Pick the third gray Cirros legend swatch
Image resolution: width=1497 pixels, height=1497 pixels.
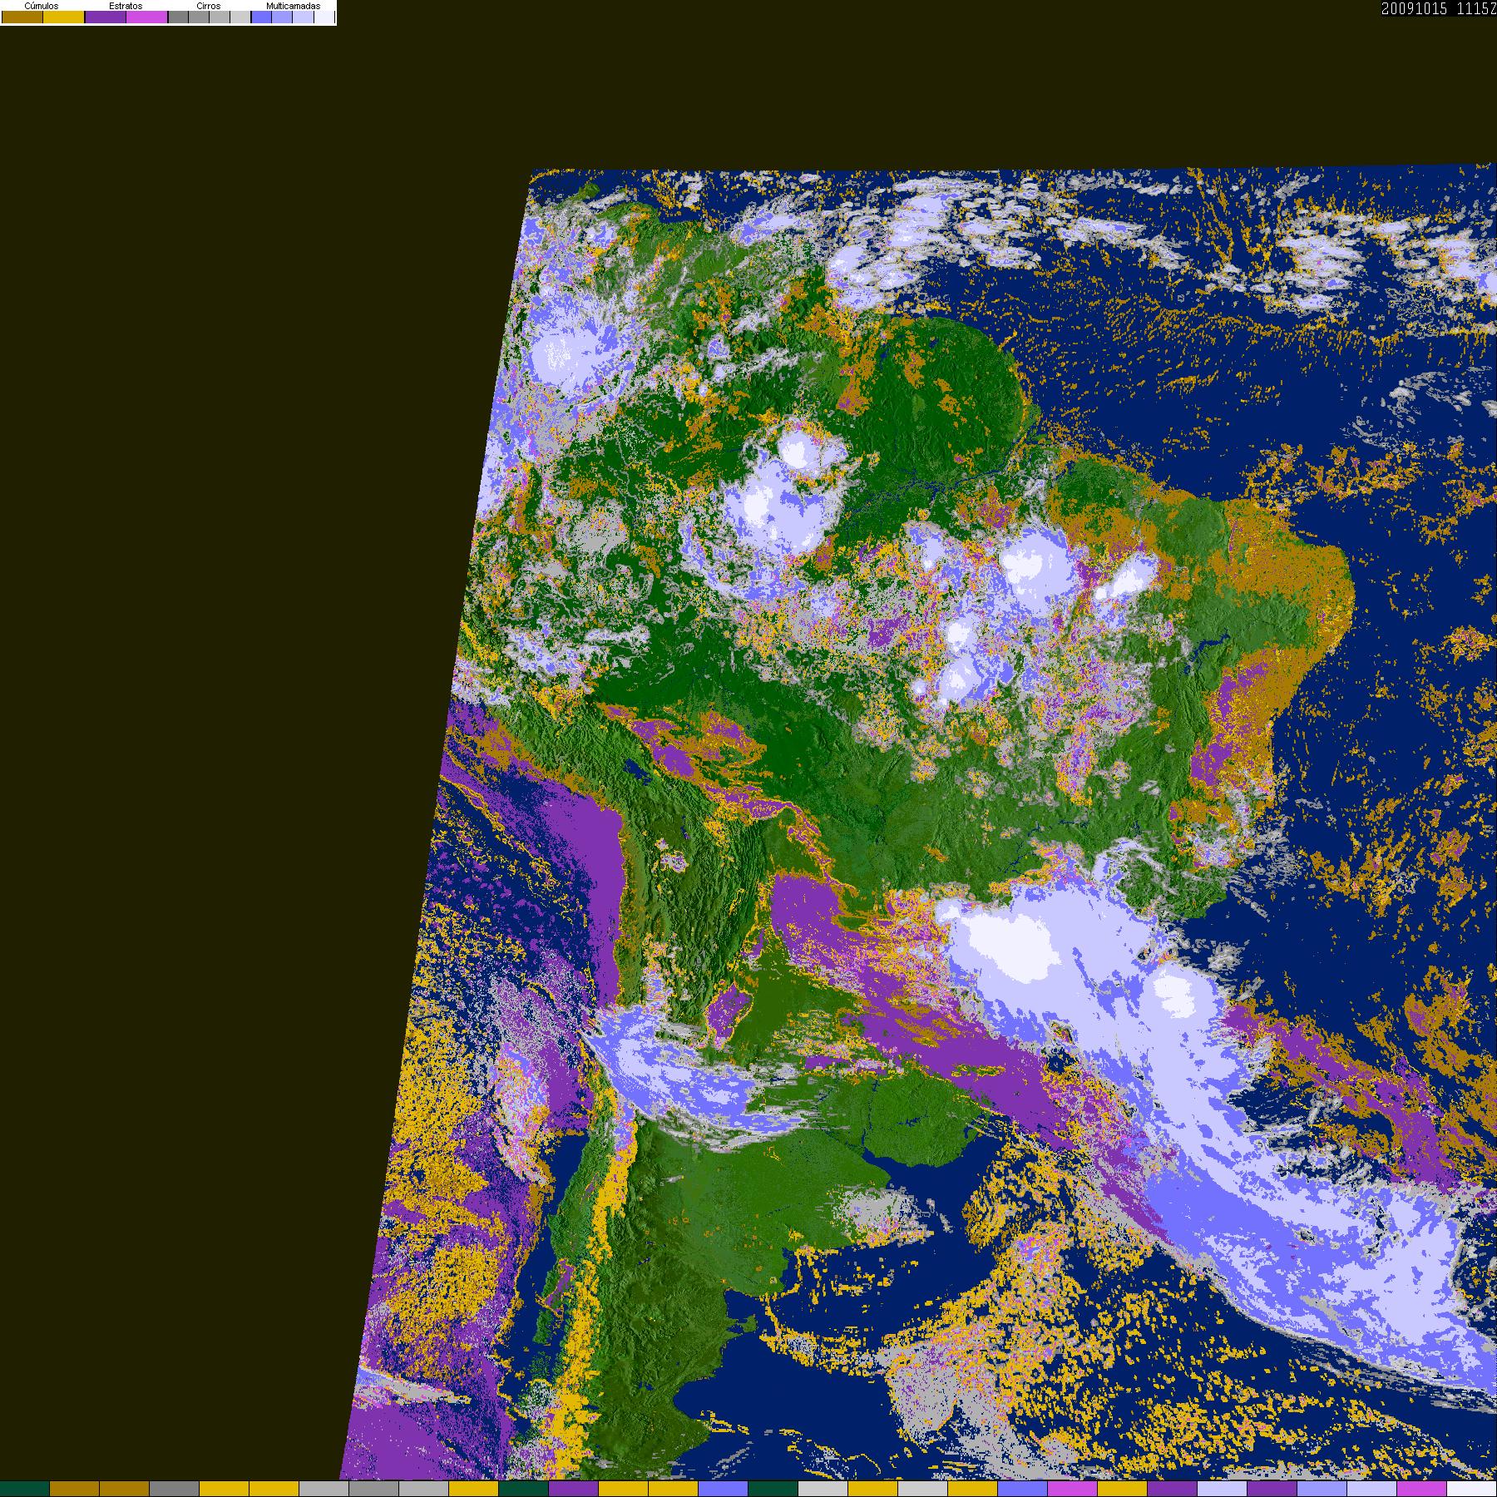tap(220, 17)
